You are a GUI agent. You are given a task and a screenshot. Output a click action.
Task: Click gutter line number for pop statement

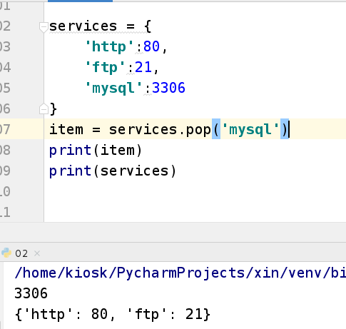tap(5, 129)
